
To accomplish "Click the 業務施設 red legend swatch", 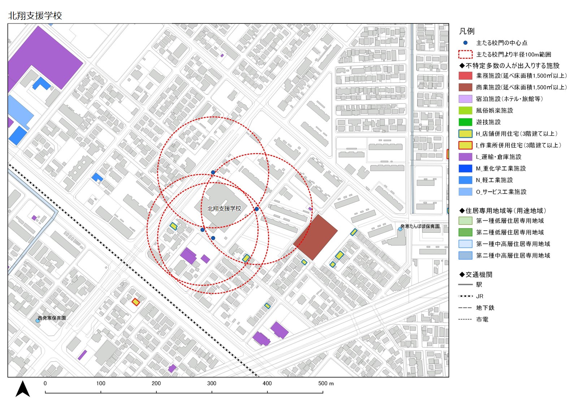I will tap(465, 76).
